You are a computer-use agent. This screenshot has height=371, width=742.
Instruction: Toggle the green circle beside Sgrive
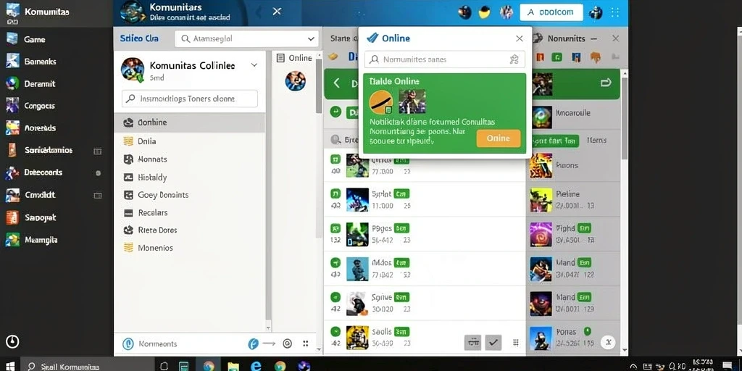pos(335,297)
